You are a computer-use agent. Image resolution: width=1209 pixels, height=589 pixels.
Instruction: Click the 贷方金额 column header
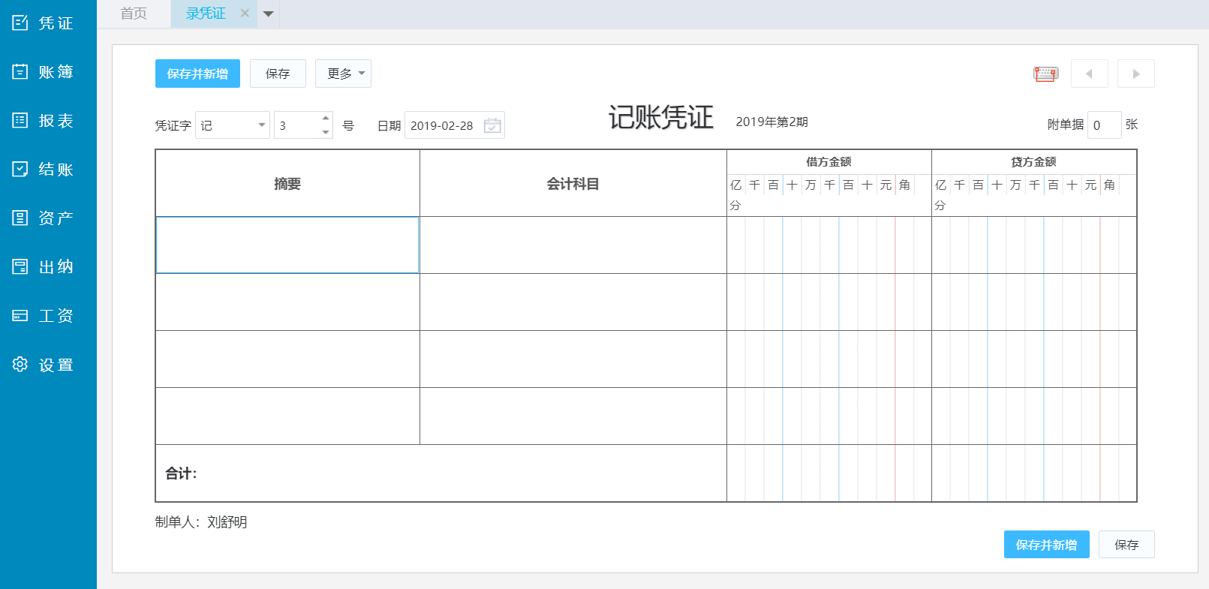(x=1034, y=162)
